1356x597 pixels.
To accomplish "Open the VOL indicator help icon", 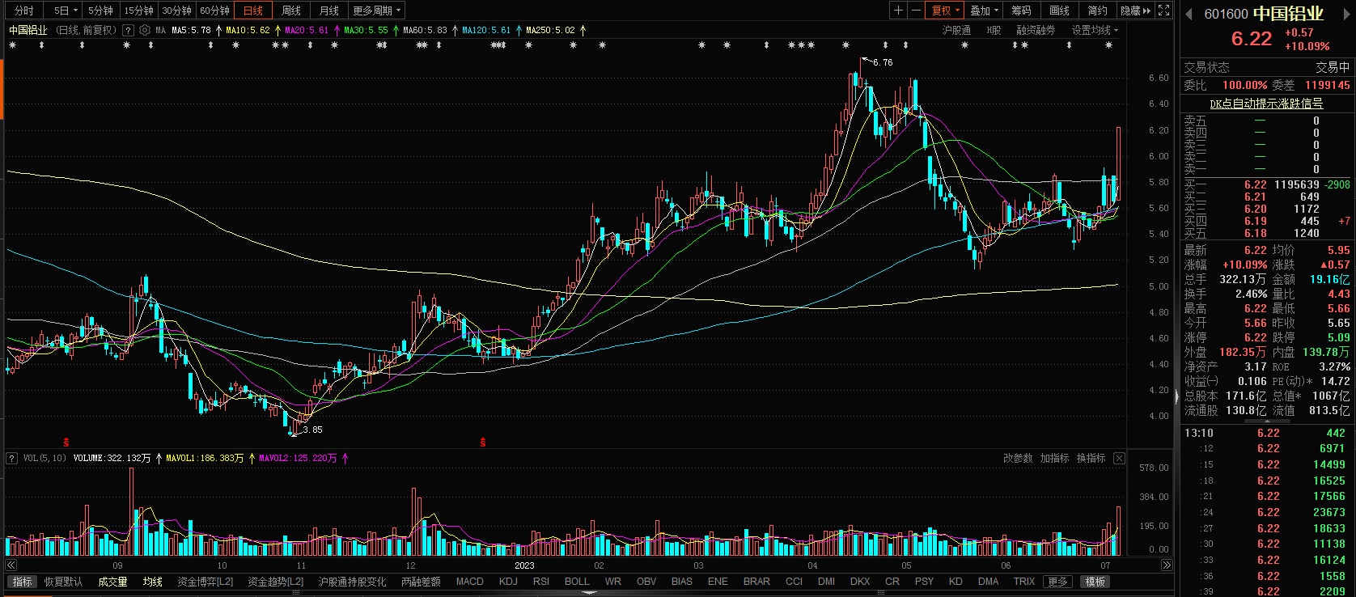I will point(12,459).
